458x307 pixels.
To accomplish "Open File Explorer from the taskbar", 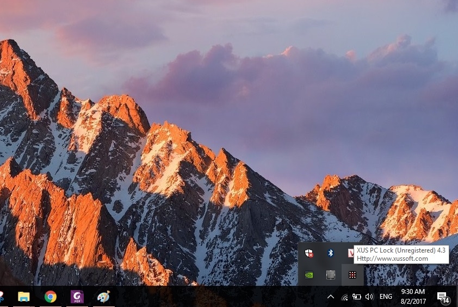I will pyautogui.click(x=23, y=297).
